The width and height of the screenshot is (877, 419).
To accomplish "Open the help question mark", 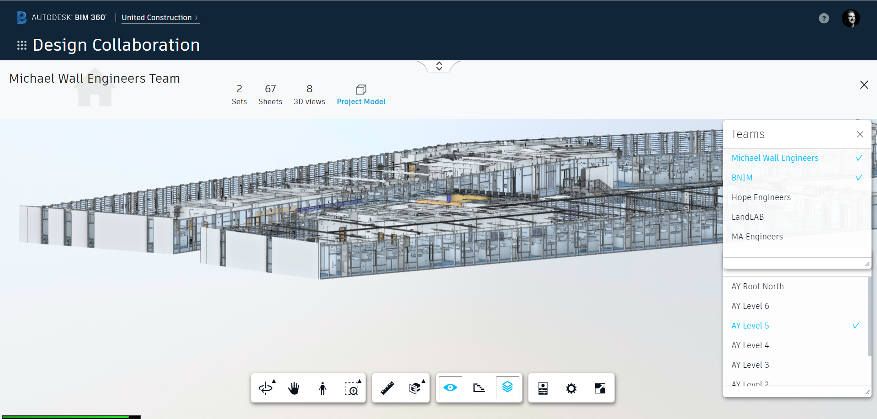I will (x=824, y=18).
